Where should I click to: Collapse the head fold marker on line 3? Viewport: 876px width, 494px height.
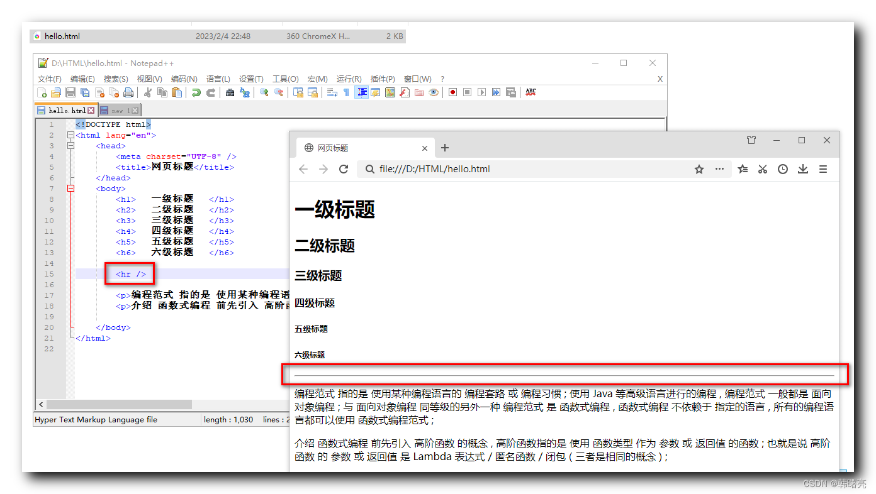click(x=70, y=146)
